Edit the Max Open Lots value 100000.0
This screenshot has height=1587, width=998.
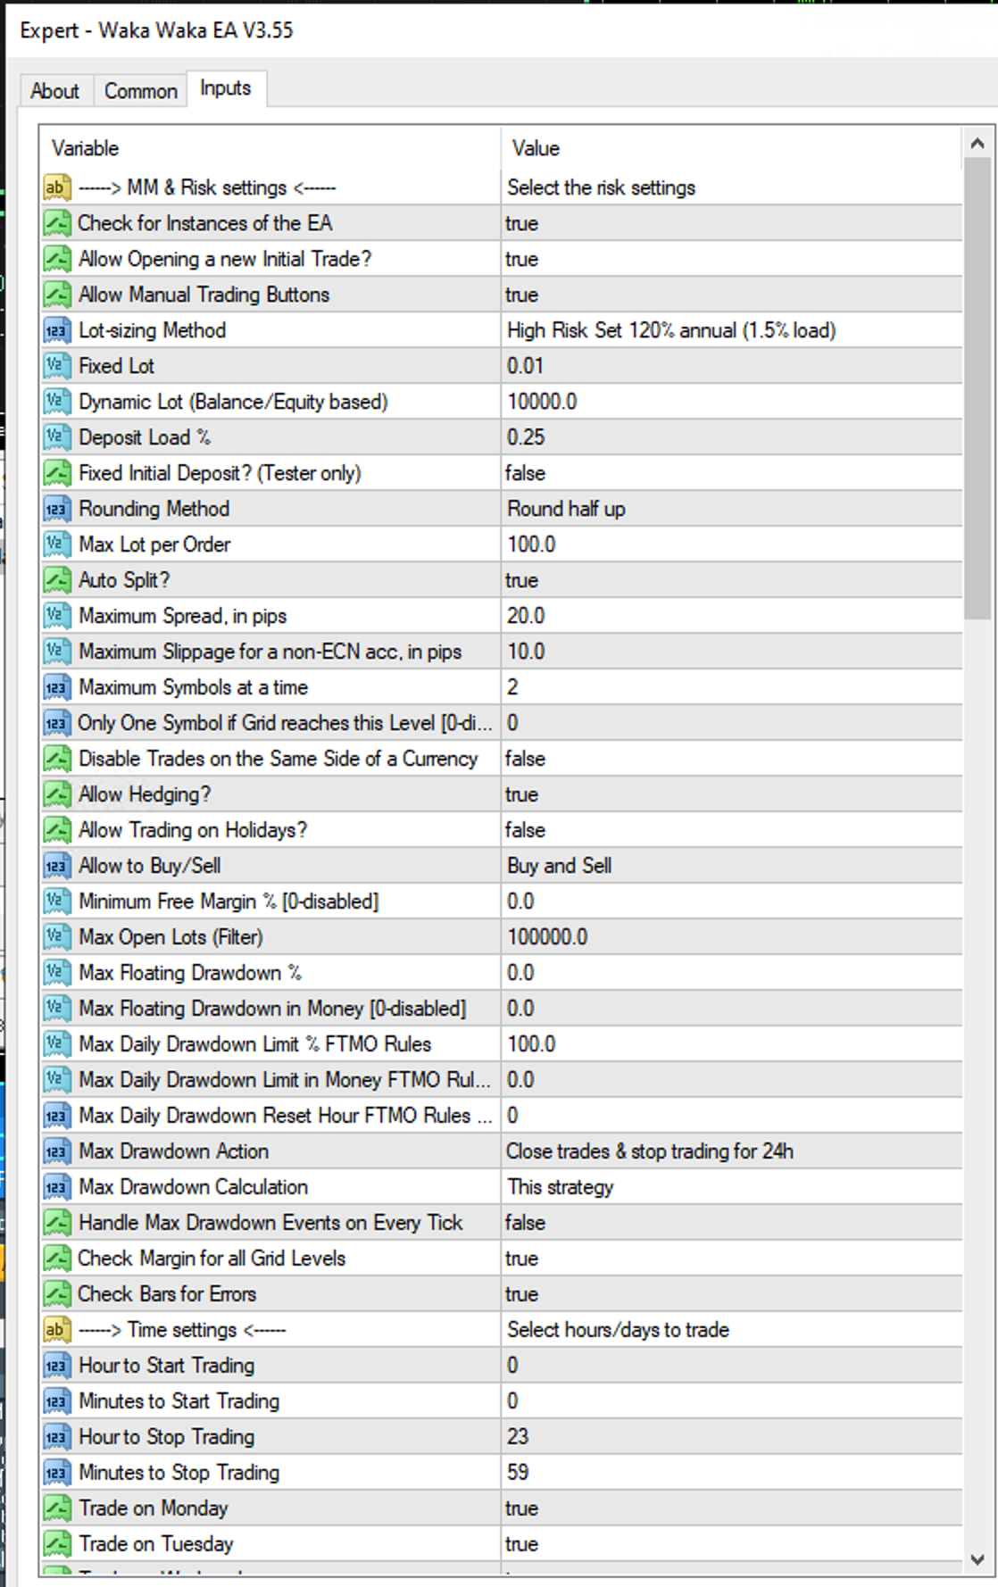[x=732, y=937]
